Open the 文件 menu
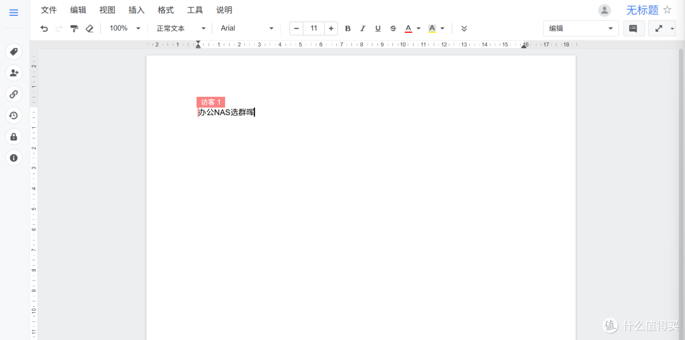The height and width of the screenshot is (340, 685). click(x=49, y=10)
